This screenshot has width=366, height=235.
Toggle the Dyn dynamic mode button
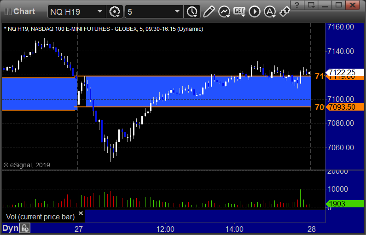click(10, 228)
